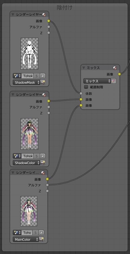
Task: Toggle preview sphere icon on ShadowMask node
Action: (44, 15)
